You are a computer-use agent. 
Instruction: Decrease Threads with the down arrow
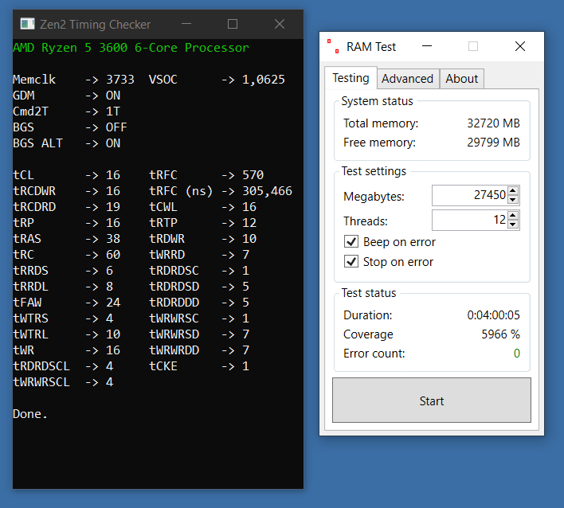click(x=513, y=224)
